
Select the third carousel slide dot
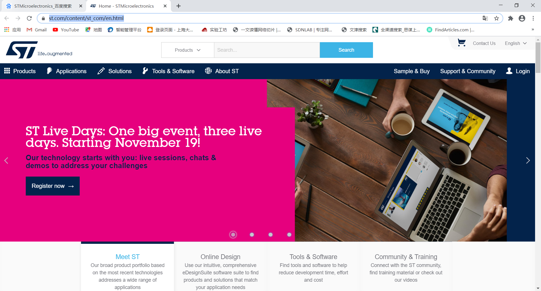click(270, 234)
